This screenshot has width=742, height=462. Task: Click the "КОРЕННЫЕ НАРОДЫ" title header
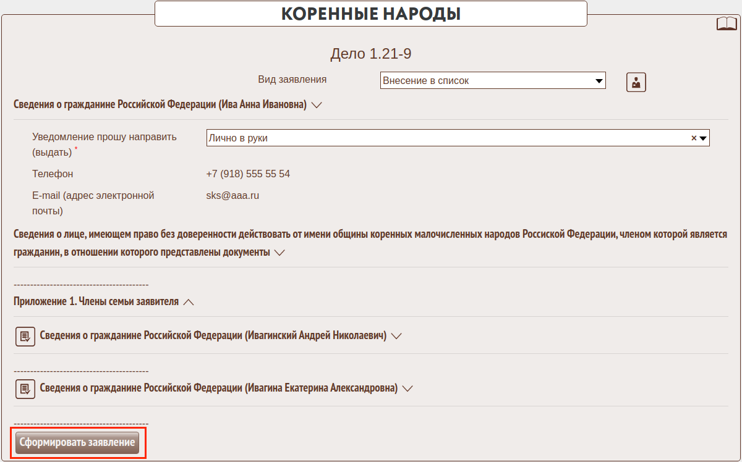(x=370, y=14)
